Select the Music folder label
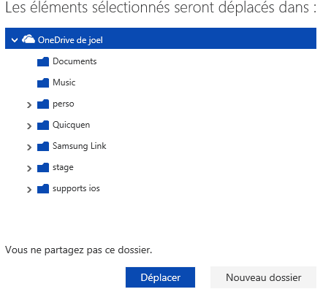Viewport: 331px width, 289px height. (64, 82)
